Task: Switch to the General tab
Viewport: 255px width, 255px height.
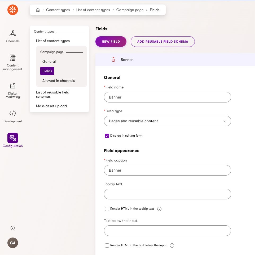Action: (x=49, y=61)
